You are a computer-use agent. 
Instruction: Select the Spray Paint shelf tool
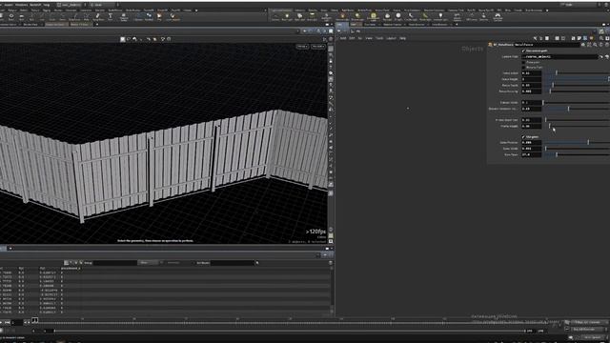pyautogui.click(x=97, y=16)
